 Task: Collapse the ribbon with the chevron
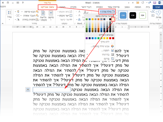tap(2, 24)
